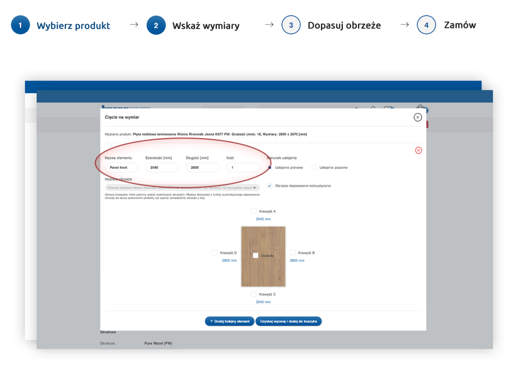Click the red remove element icon
This screenshot has height=390, width=507.
tap(418, 150)
